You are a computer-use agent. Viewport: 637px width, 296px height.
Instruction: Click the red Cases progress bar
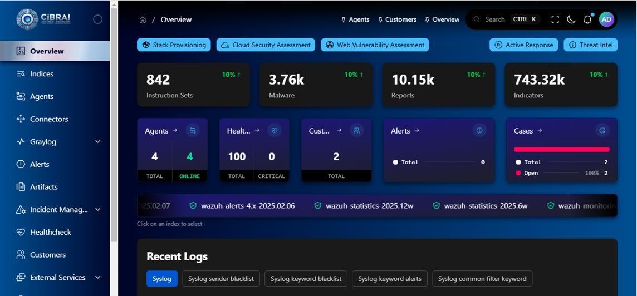click(x=561, y=149)
